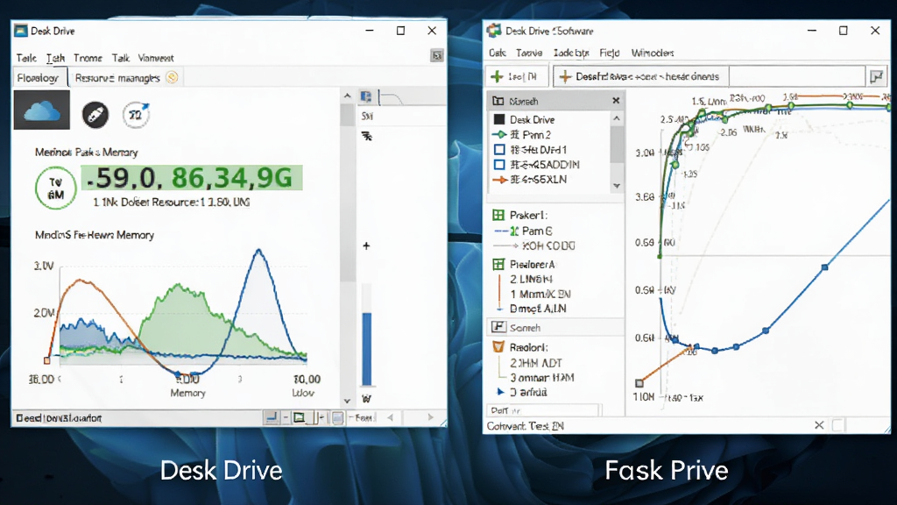The width and height of the screenshot is (897, 505).
Task: Click the round 72 arrow icon
Action: pos(136,115)
